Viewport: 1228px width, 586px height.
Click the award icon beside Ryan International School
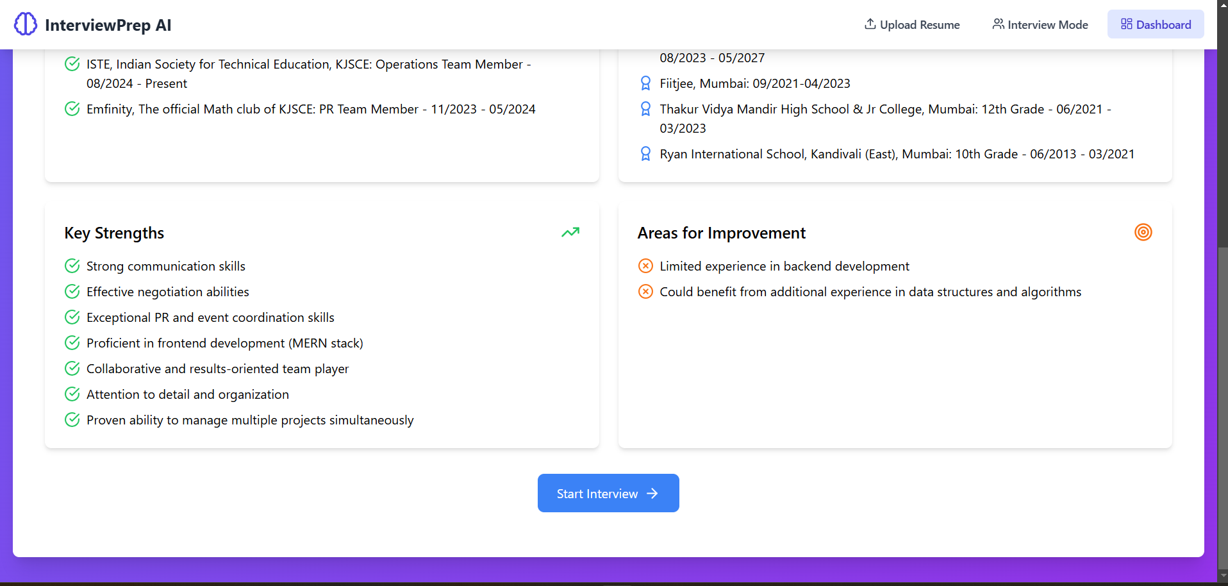(x=645, y=153)
